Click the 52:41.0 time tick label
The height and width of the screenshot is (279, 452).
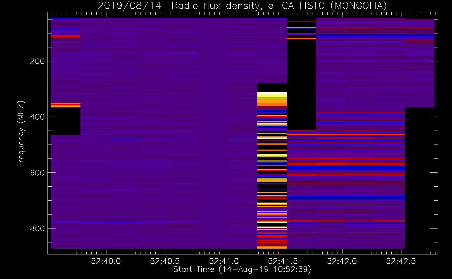(x=224, y=261)
